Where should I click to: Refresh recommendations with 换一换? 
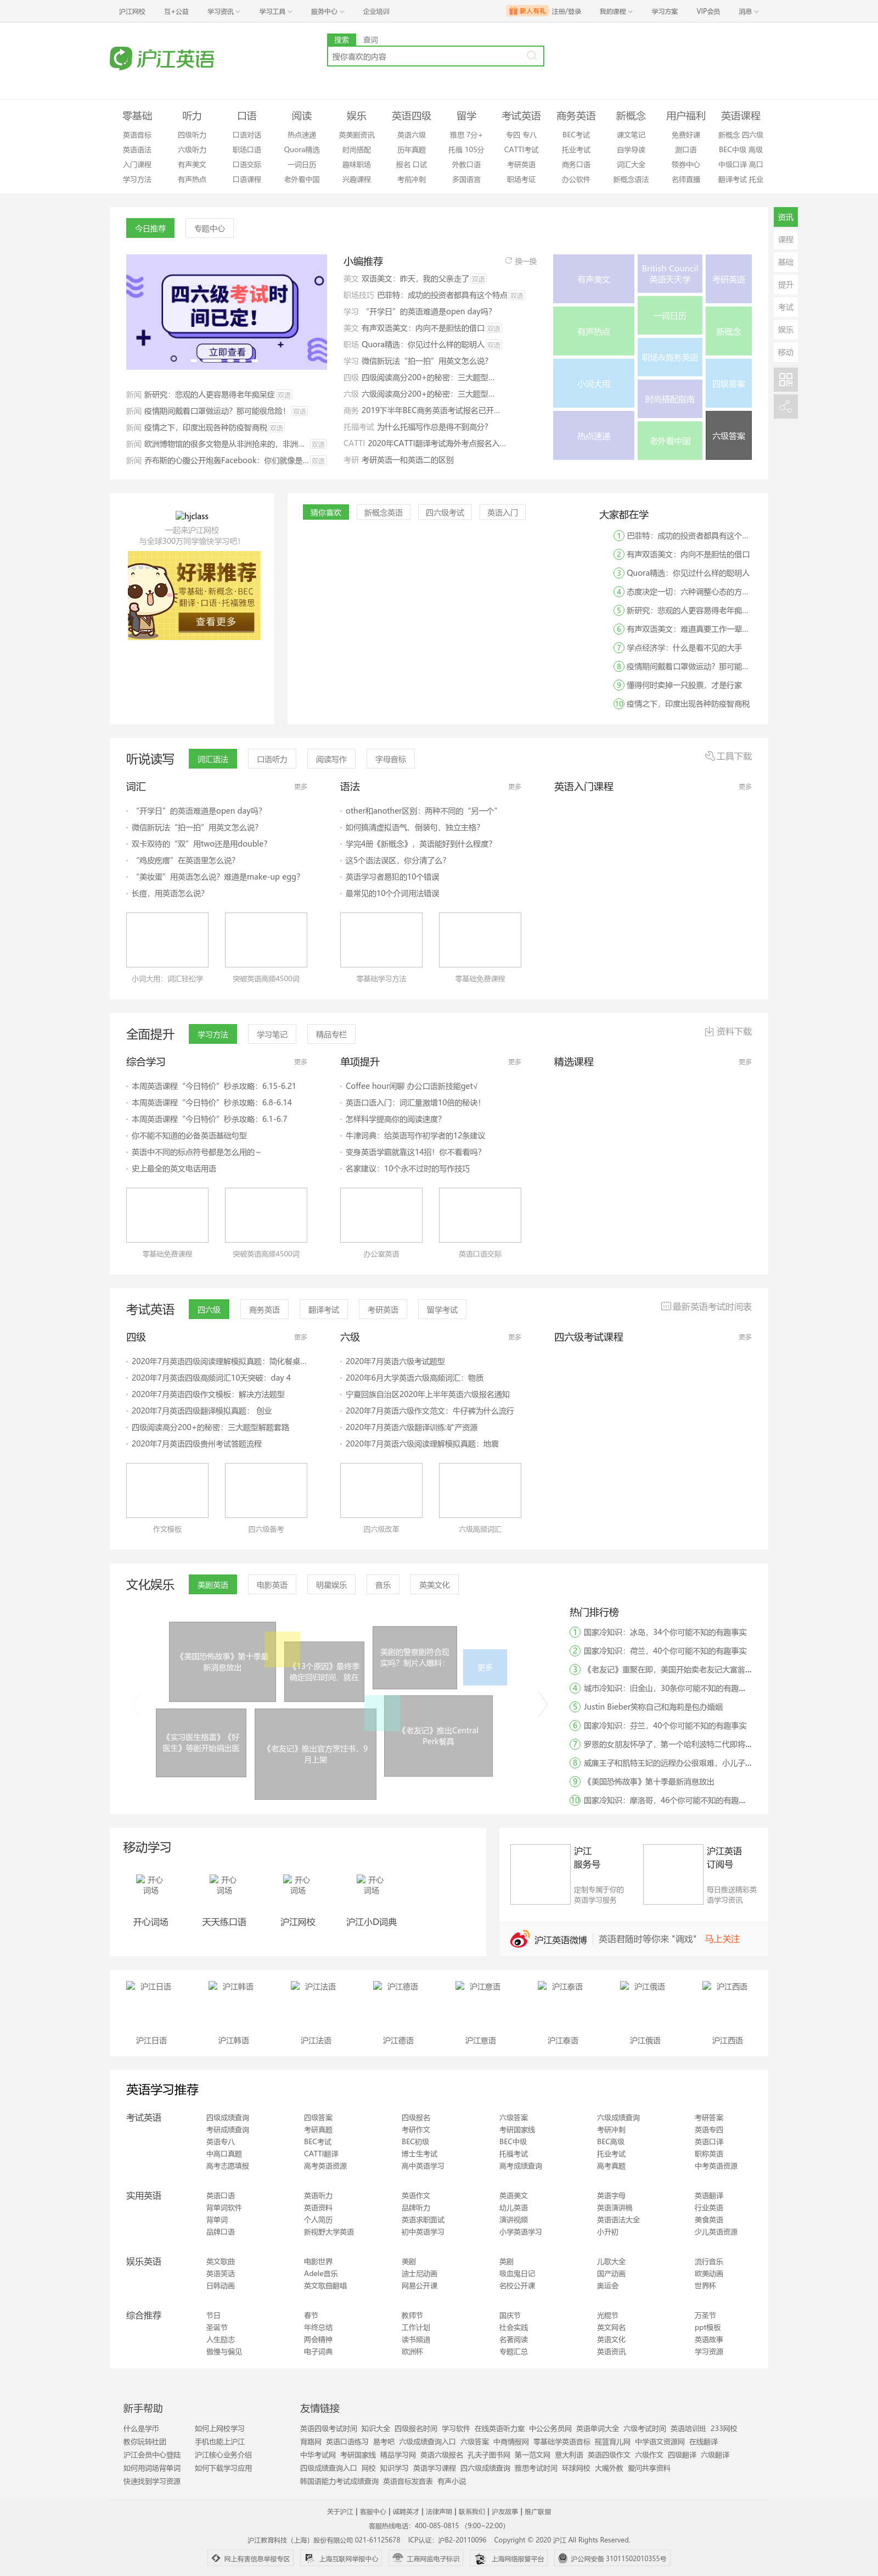click(520, 261)
